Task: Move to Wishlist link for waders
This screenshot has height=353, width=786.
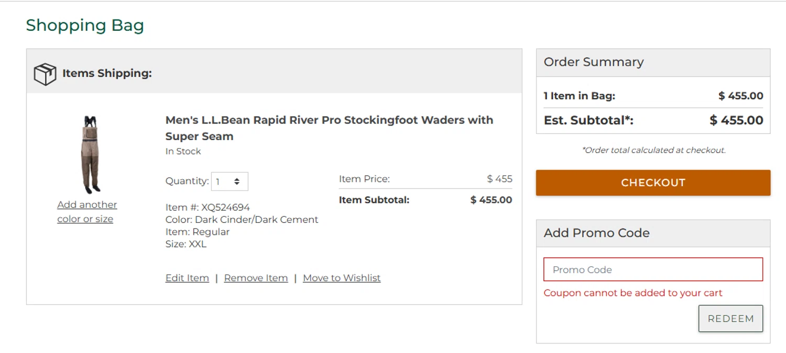Action: 342,278
